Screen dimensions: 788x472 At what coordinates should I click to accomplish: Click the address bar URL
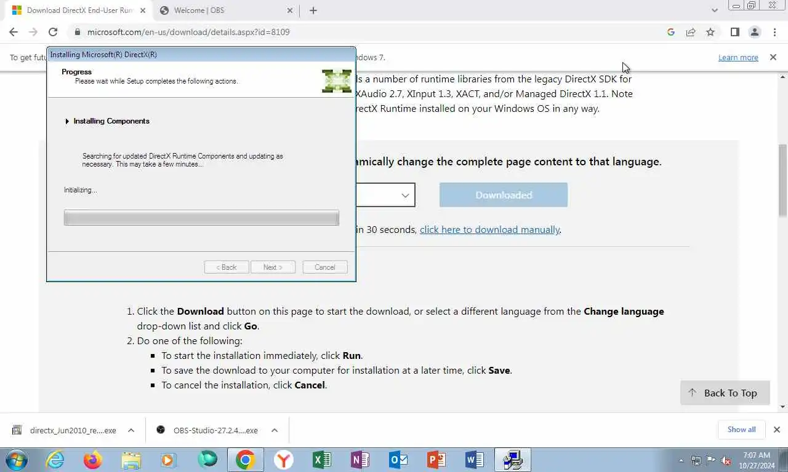[x=188, y=32]
